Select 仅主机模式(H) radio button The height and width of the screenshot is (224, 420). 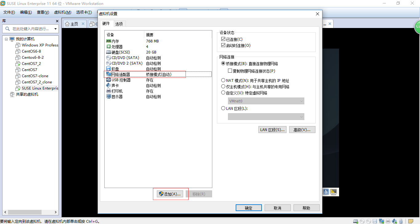[x=223, y=86]
